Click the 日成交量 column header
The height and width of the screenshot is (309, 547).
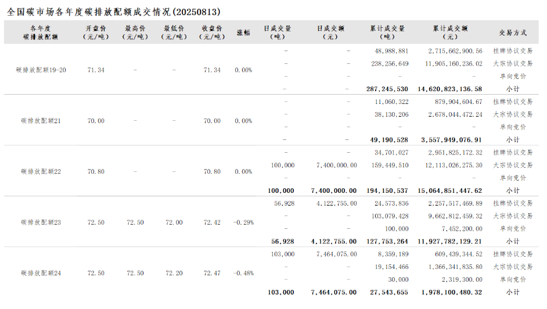(x=278, y=32)
